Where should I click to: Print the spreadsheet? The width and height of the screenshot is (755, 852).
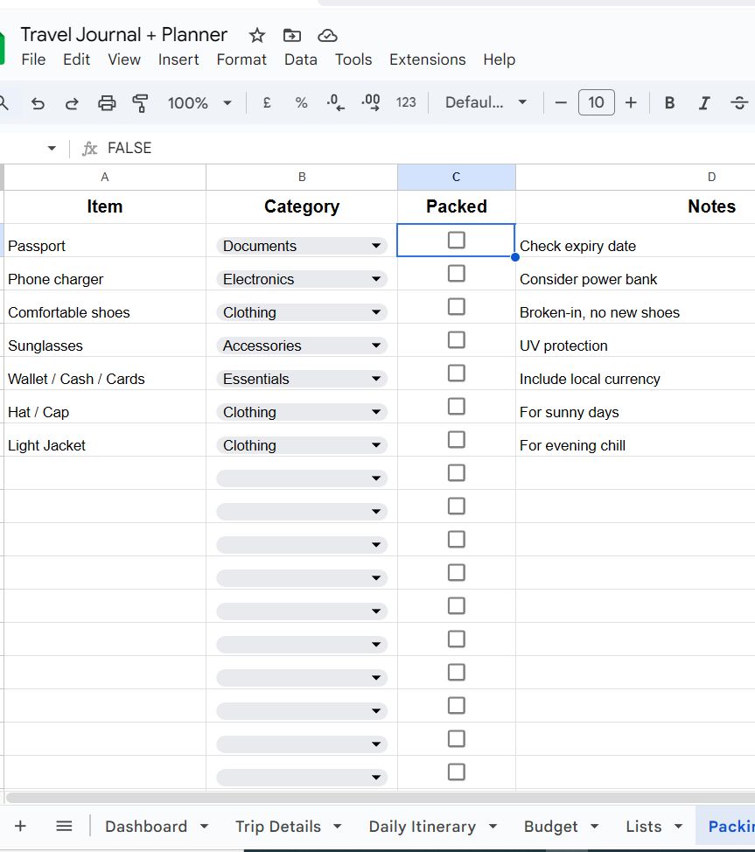[107, 102]
